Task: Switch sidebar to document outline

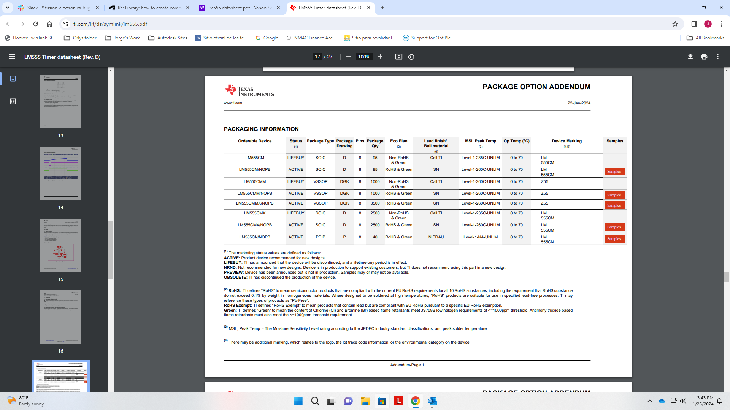Action: pos(13,101)
